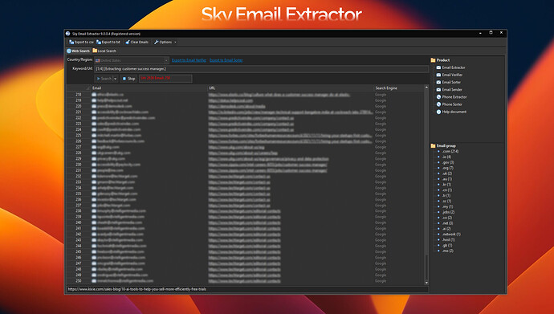Select result row number 218

(x=245, y=95)
